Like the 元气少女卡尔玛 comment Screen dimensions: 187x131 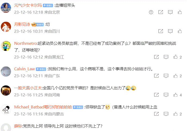[x=180, y=12]
